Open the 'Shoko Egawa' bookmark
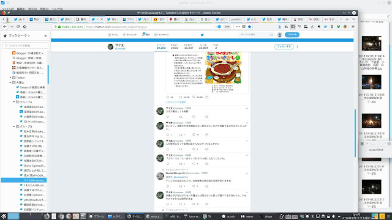The image size is (392, 220). [34, 166]
